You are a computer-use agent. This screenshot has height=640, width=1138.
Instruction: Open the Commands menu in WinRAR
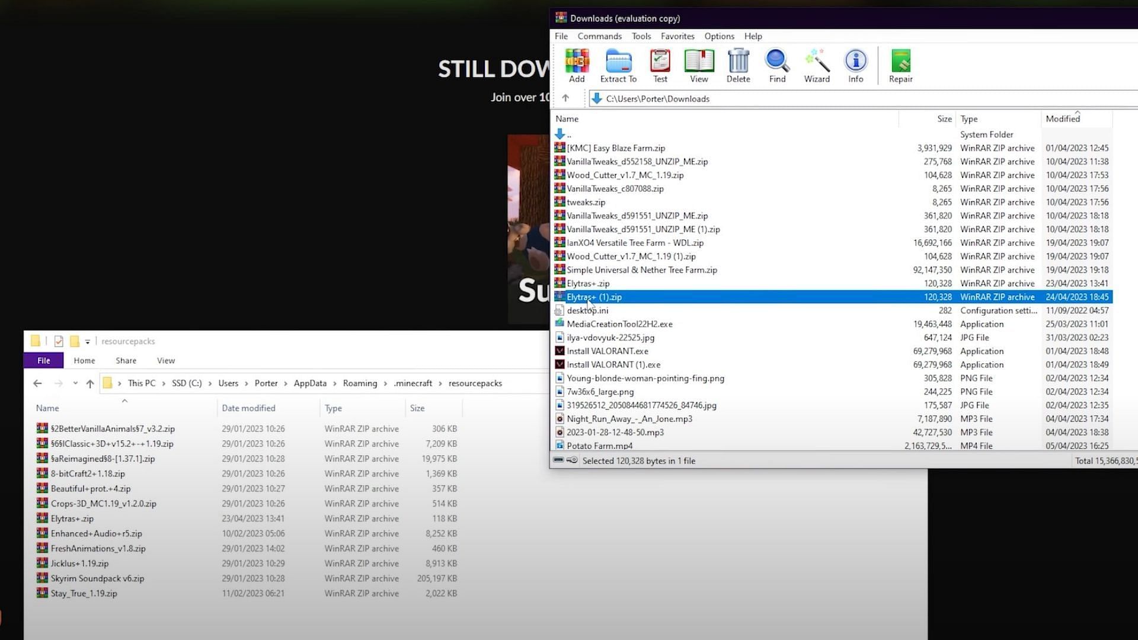coord(599,36)
